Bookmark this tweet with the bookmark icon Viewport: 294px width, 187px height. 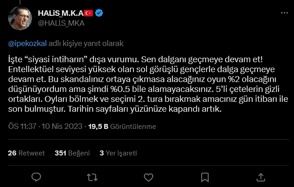point(204,175)
